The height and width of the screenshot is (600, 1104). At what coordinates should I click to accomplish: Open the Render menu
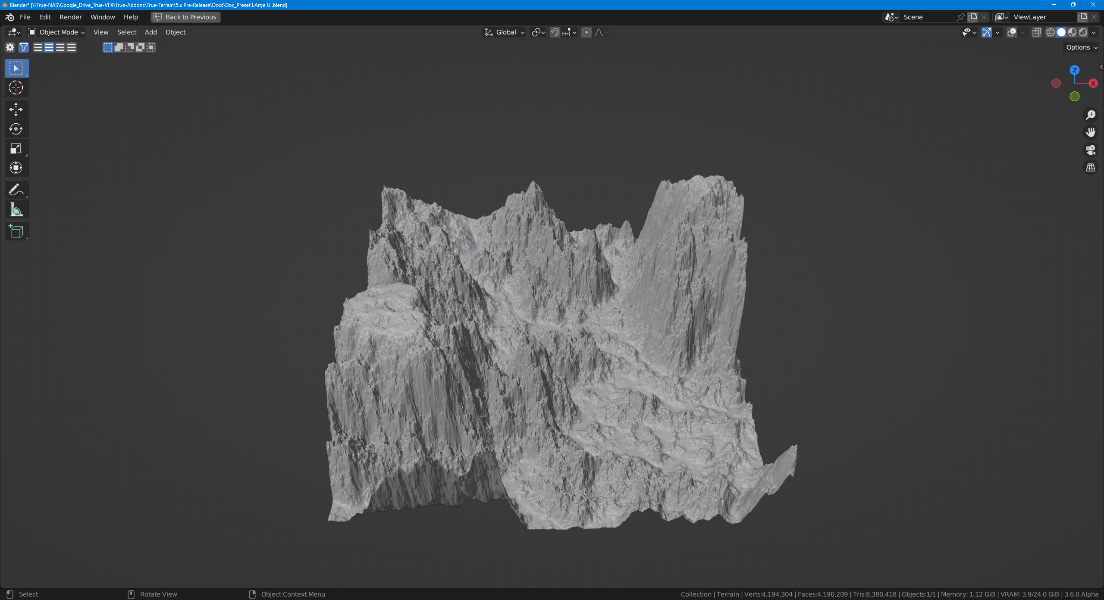pos(70,17)
